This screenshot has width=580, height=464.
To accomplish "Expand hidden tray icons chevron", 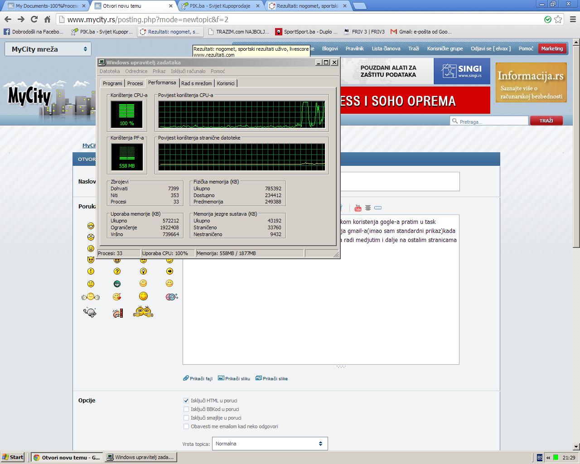I will [x=548, y=458].
